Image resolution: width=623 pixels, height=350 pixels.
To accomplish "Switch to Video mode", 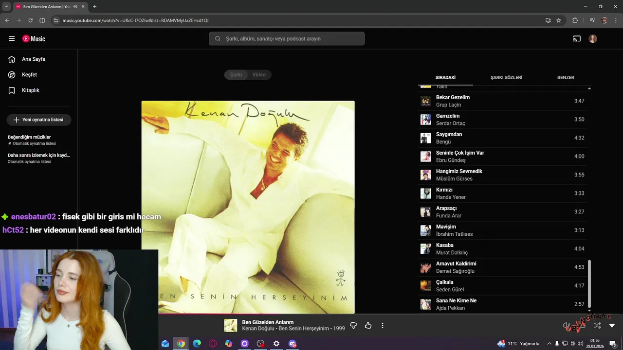I will 259,75.
